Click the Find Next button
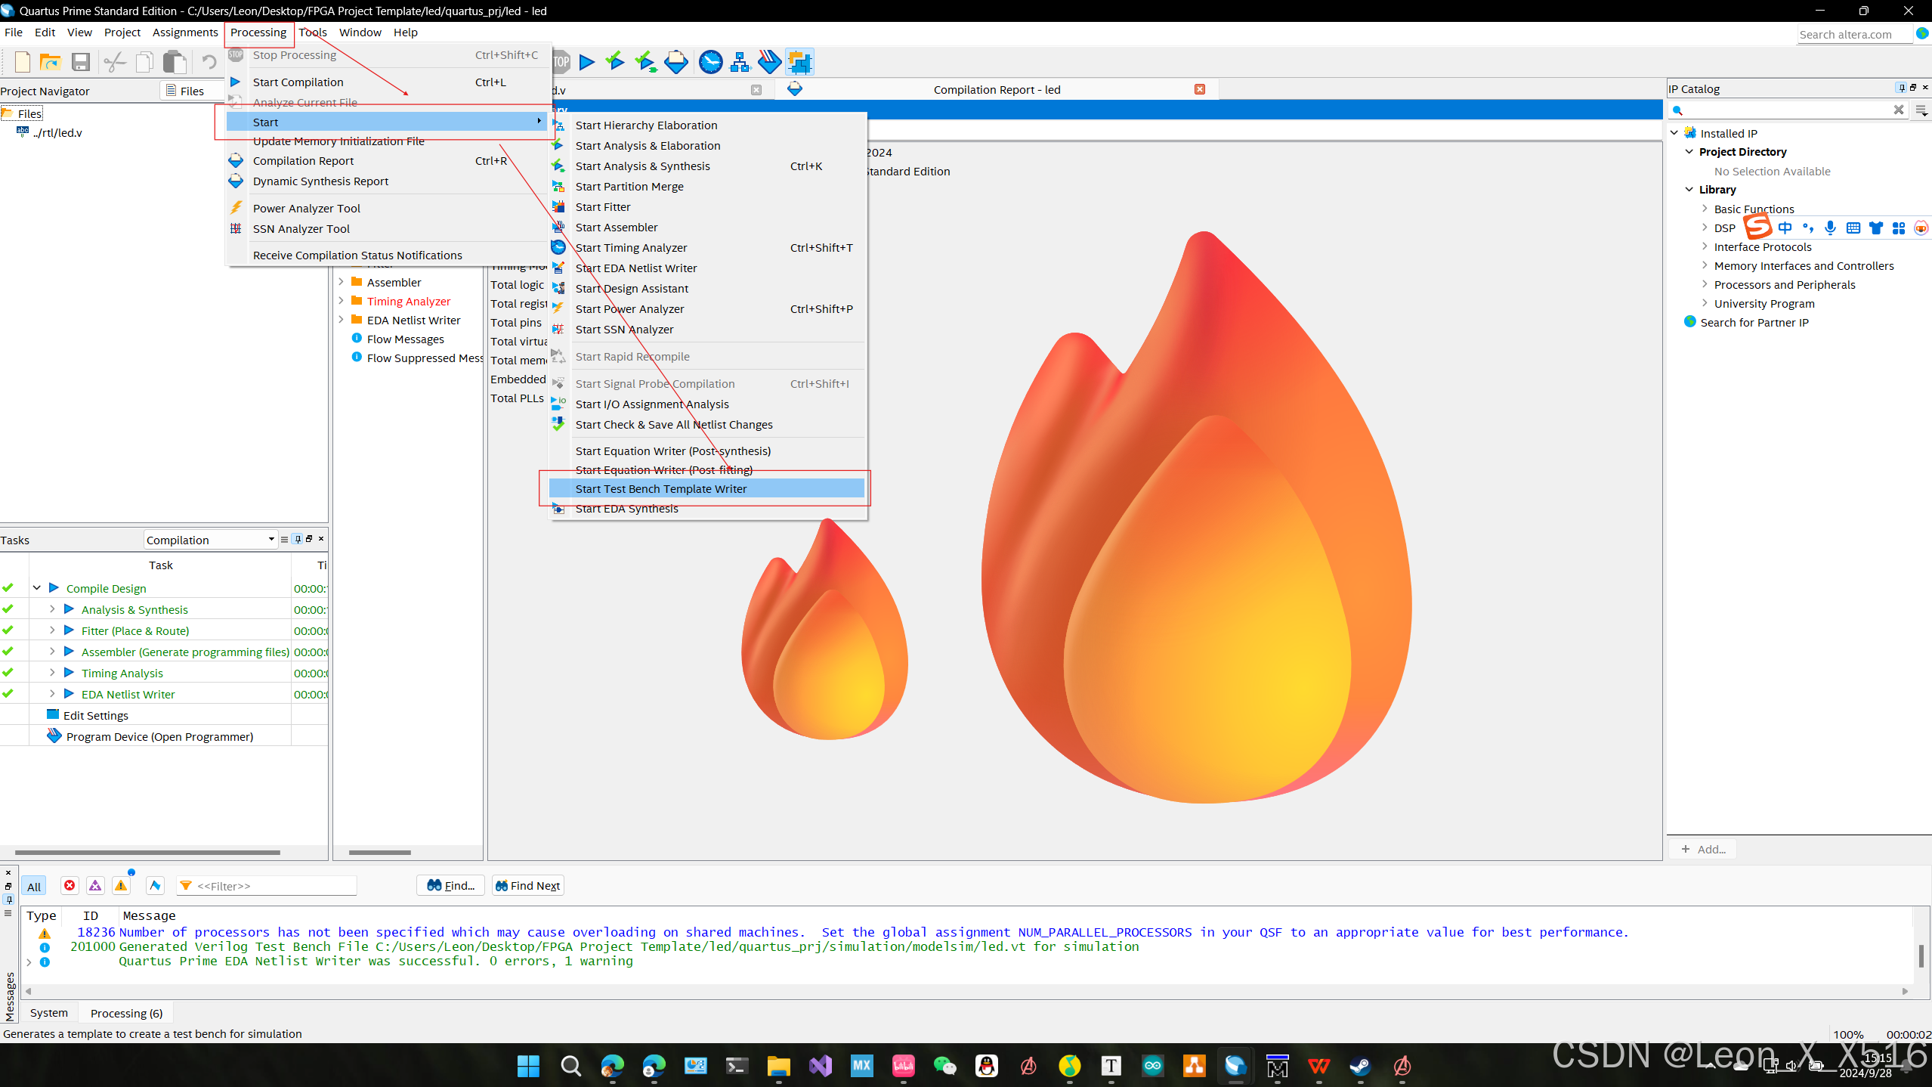1932x1087 pixels. pos(527,885)
